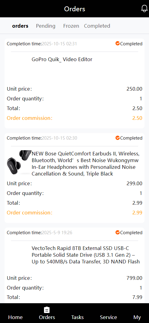Select the orders tab showing all orders
The height and width of the screenshot is (323, 149).
click(x=20, y=26)
